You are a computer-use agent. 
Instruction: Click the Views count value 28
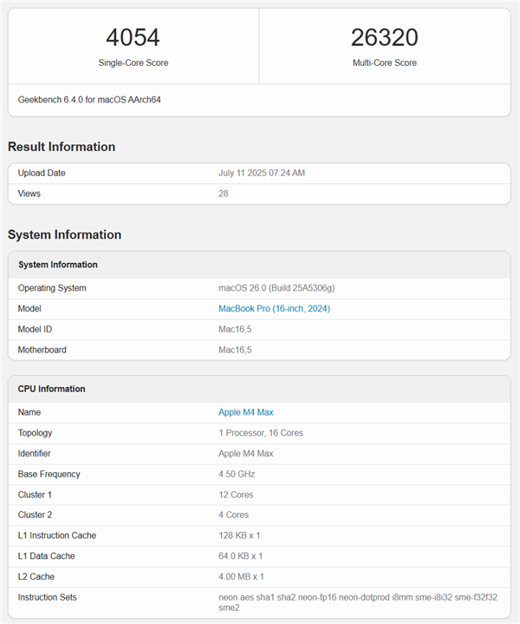224,194
